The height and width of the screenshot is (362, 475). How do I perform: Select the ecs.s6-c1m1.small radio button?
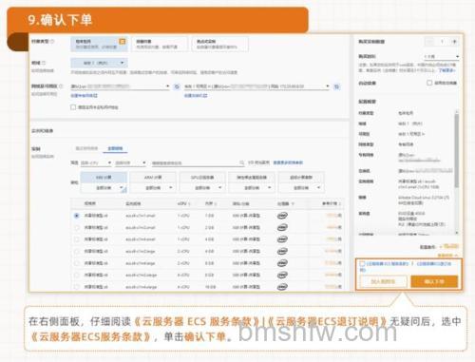77,216
